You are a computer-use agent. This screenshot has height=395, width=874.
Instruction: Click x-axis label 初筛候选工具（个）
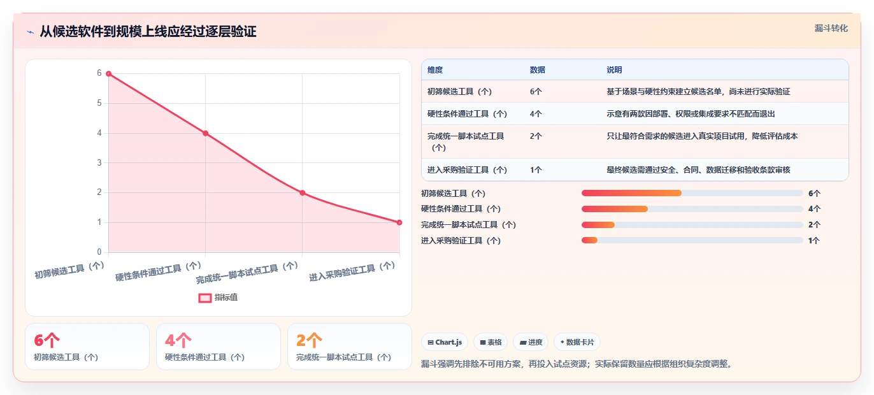point(69,271)
